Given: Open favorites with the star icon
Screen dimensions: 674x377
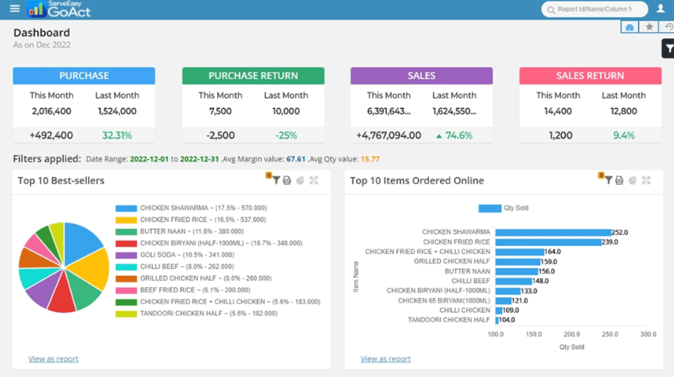Looking at the screenshot, I should (649, 27).
